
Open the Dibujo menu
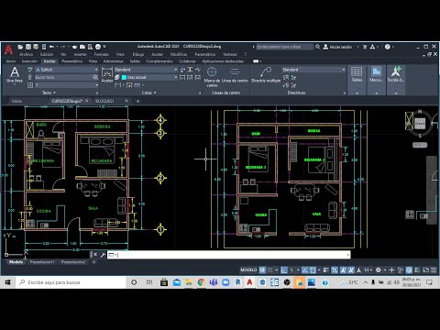pos(138,54)
